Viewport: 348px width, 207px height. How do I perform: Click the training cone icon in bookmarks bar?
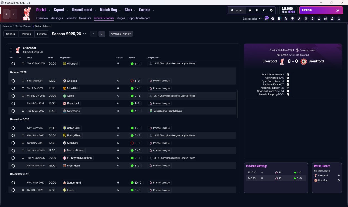(x=299, y=19)
